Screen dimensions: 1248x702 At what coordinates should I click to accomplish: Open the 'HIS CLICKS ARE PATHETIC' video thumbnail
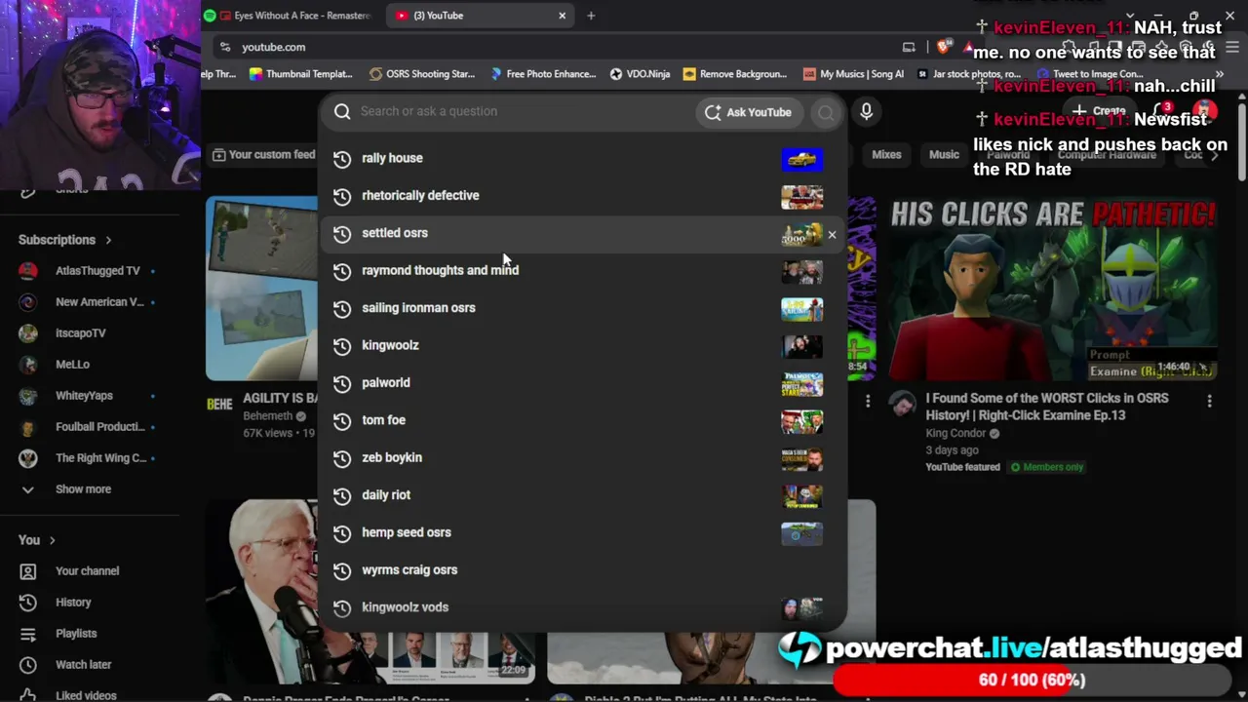[x=1053, y=289]
